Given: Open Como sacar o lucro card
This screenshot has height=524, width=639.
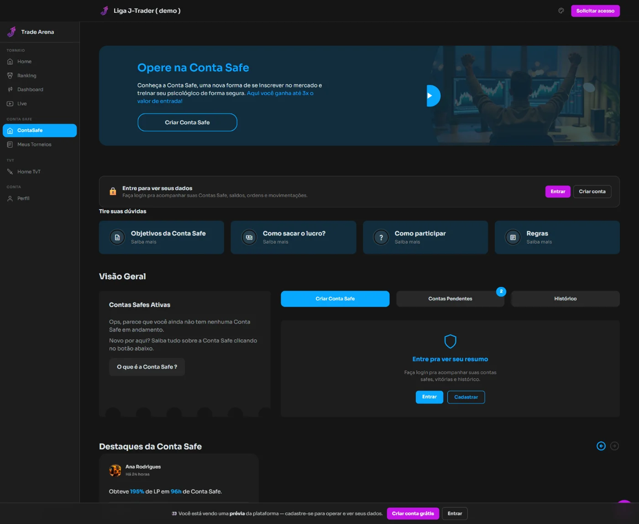Looking at the screenshot, I should tap(293, 238).
